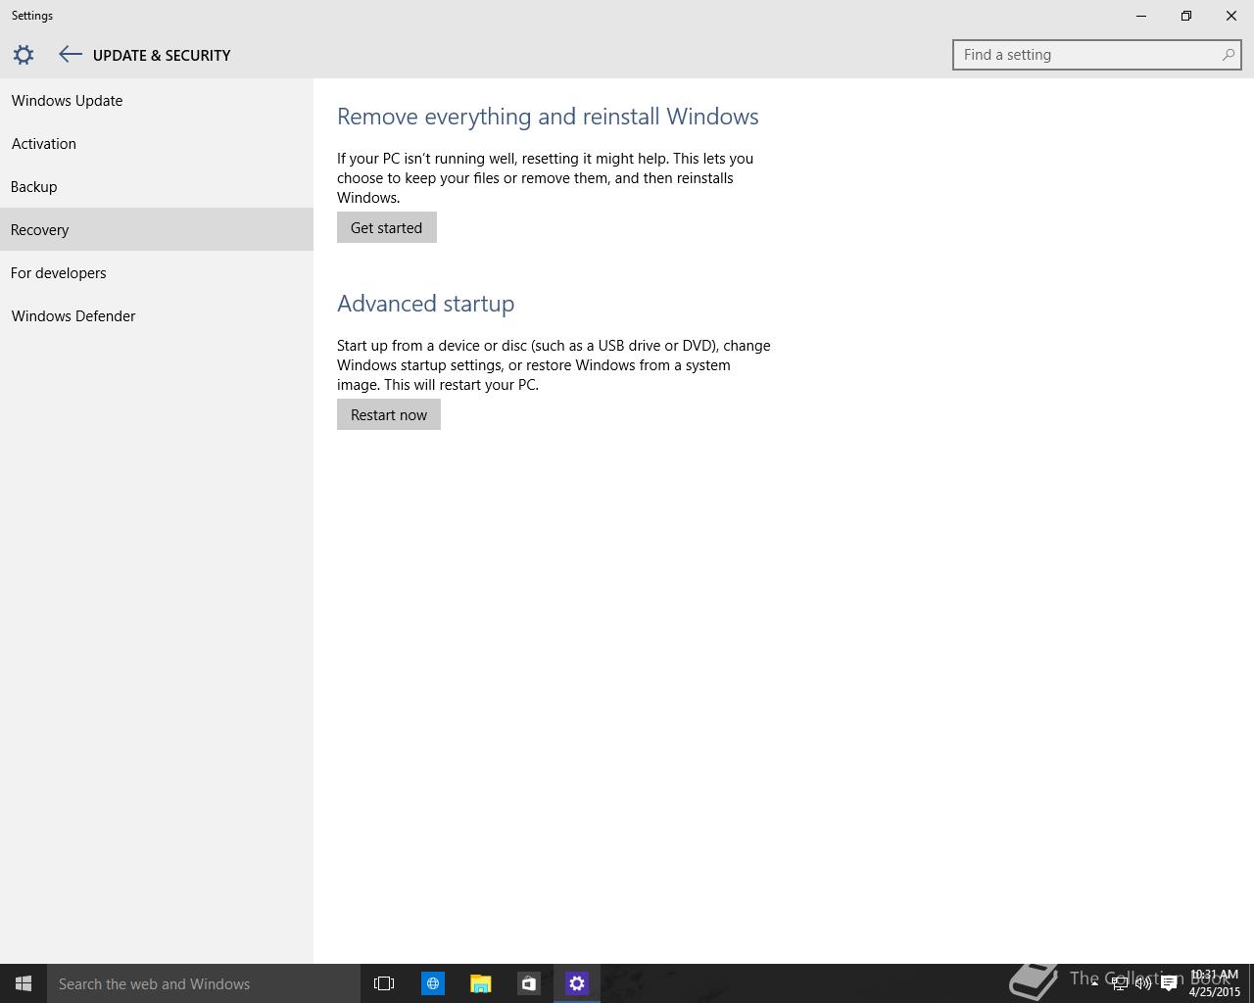Image resolution: width=1254 pixels, height=1003 pixels.
Task: Click Get started to reset the PC
Action: (x=387, y=227)
